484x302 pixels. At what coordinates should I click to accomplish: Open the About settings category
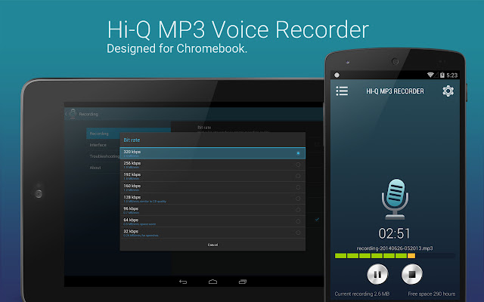point(103,168)
